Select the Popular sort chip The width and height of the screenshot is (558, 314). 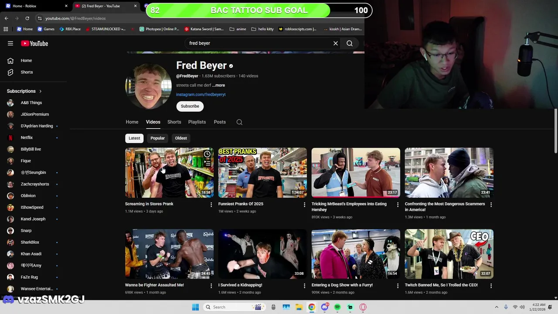pos(157,138)
